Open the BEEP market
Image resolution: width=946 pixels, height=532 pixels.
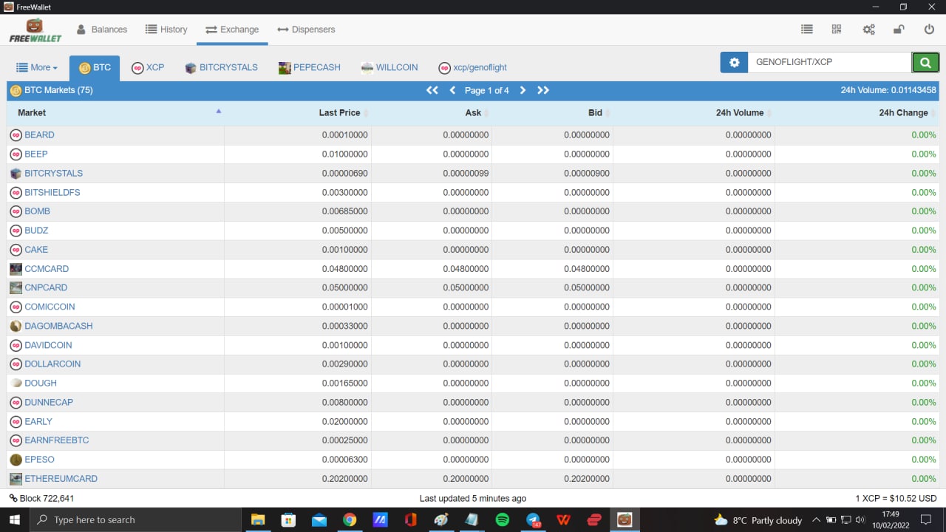pyautogui.click(x=36, y=154)
